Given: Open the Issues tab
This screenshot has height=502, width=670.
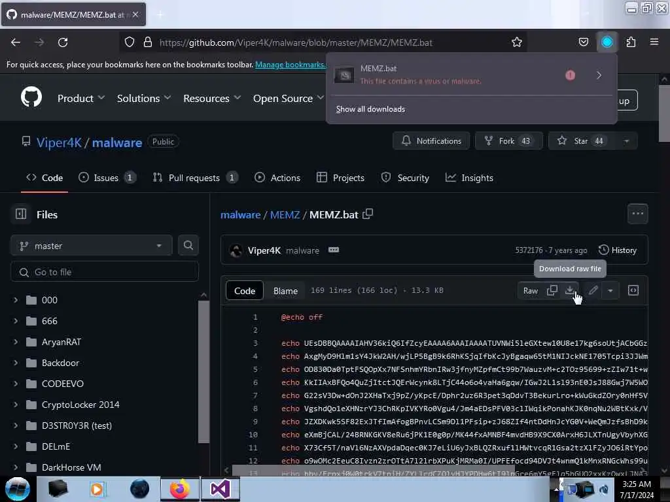Looking at the screenshot, I should coord(107,178).
